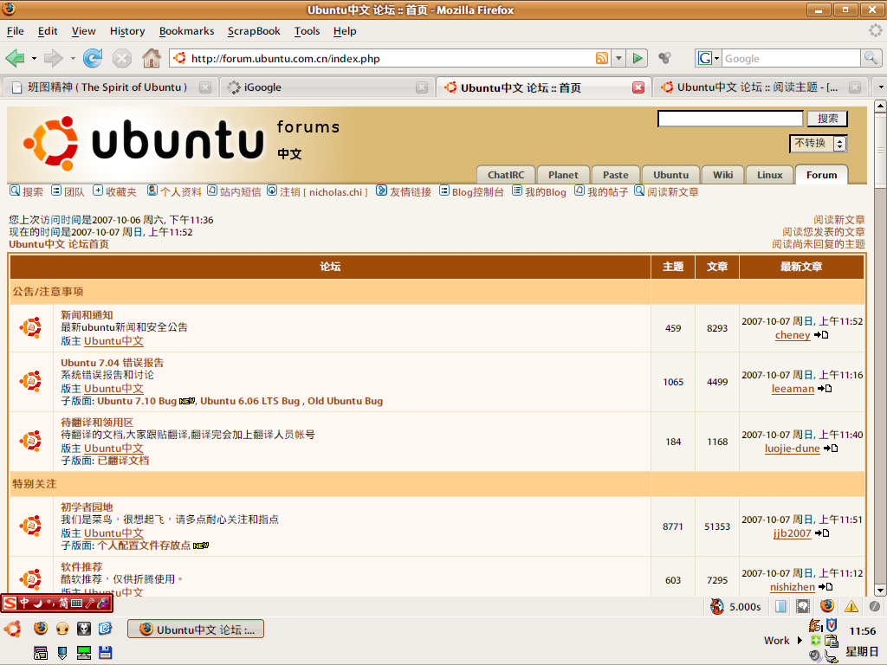Open the Bookmarks menu

tap(186, 31)
